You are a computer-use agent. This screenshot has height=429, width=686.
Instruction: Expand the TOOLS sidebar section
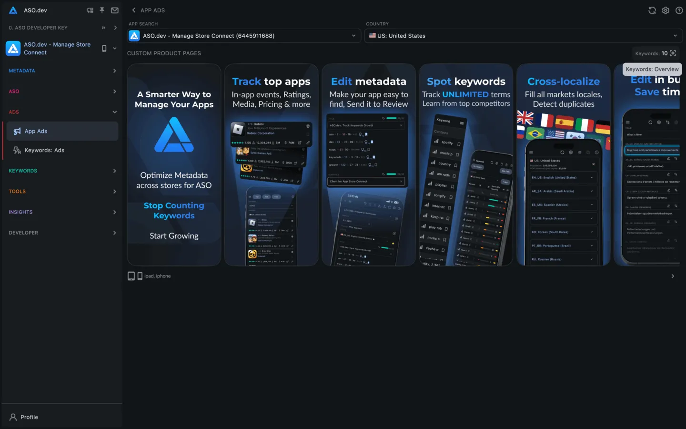pyautogui.click(x=62, y=191)
